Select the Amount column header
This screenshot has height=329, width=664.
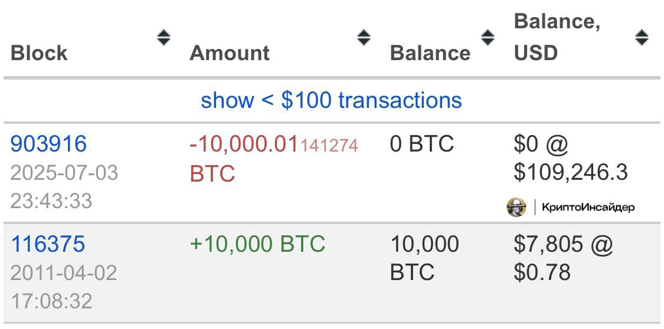coord(230,53)
